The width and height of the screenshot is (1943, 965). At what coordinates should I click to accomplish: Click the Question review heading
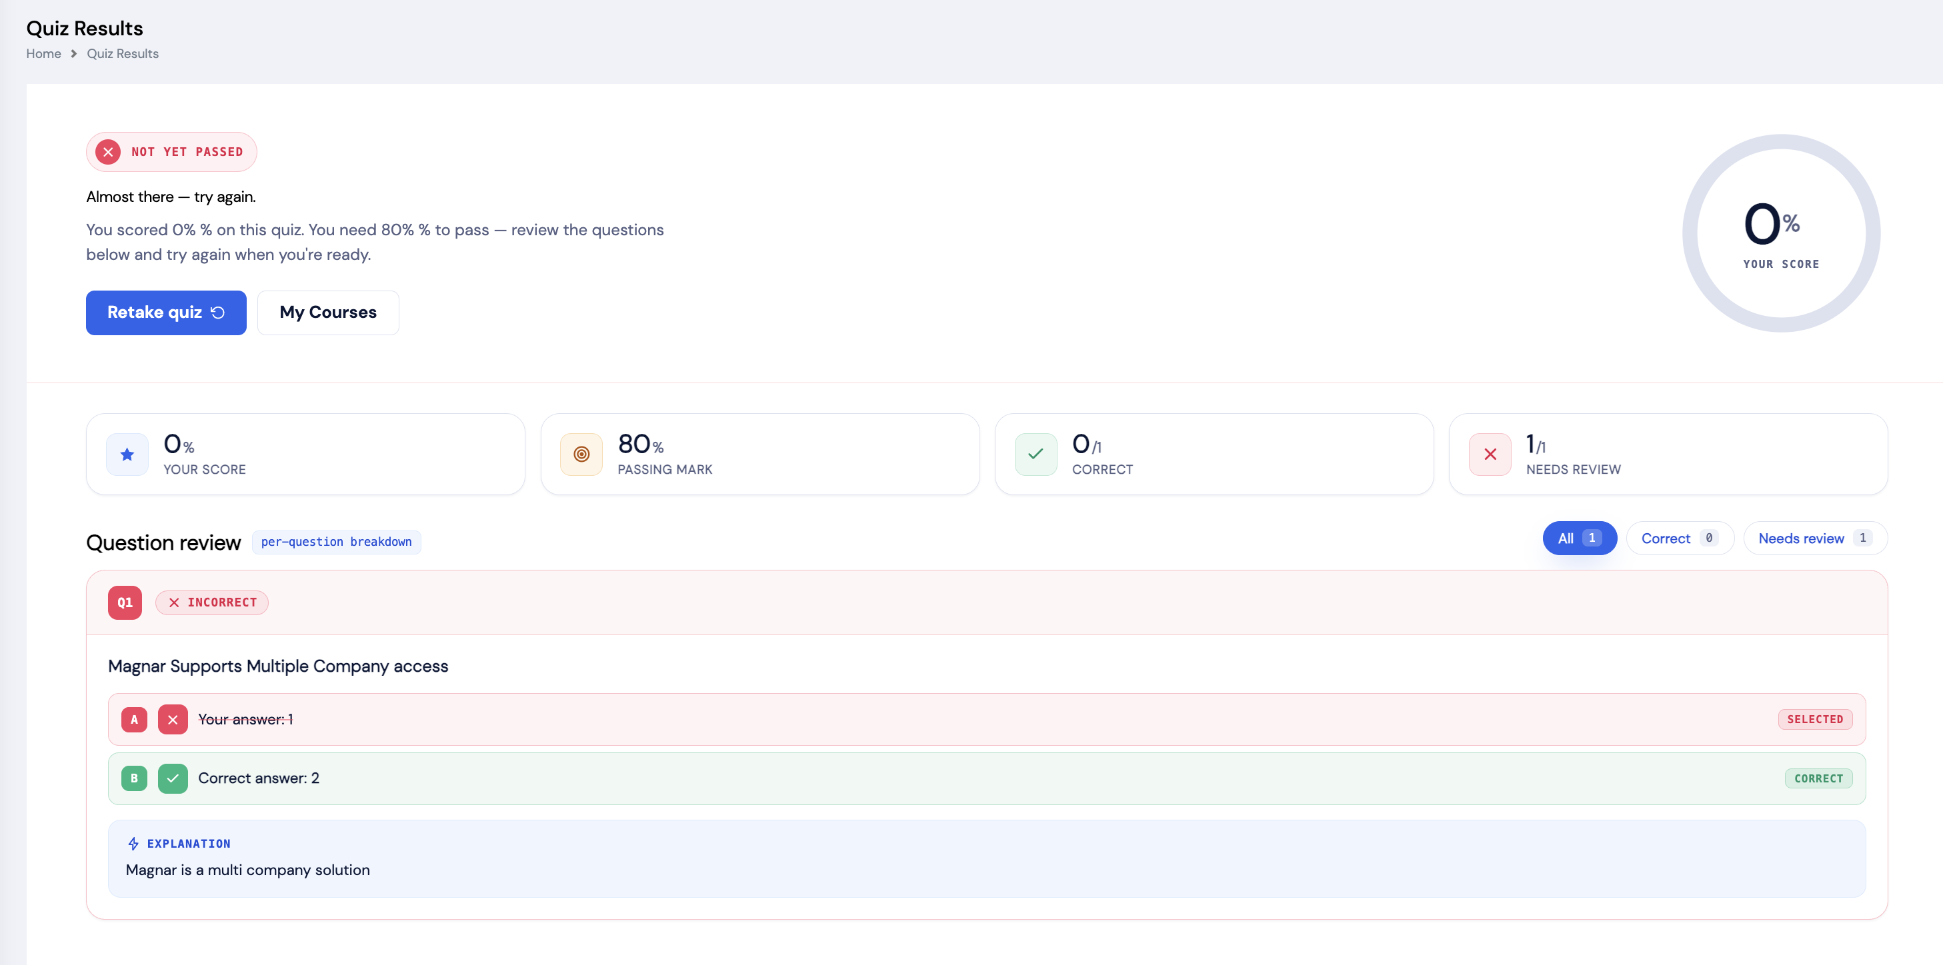(163, 542)
